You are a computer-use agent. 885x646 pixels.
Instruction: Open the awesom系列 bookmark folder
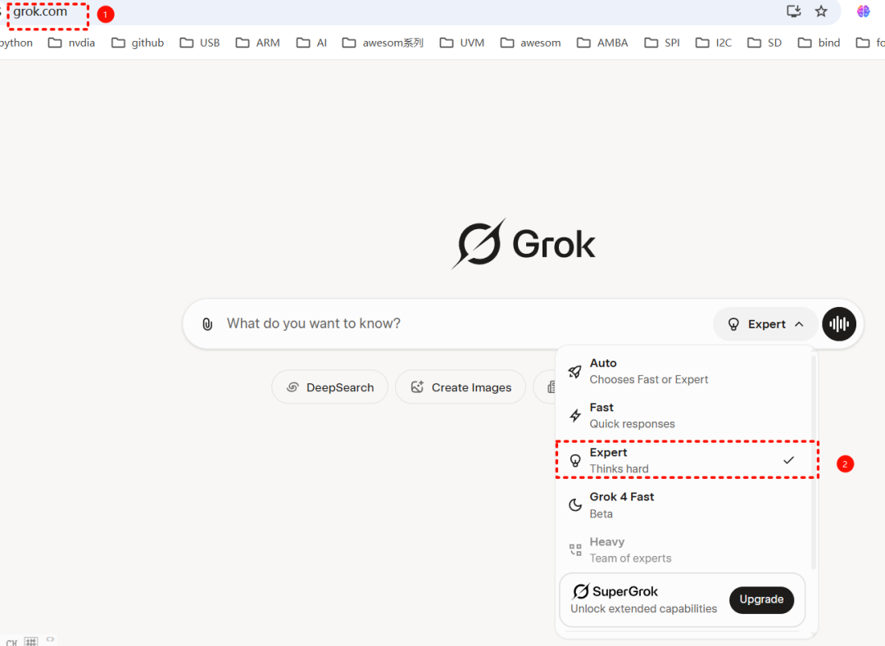tap(383, 43)
